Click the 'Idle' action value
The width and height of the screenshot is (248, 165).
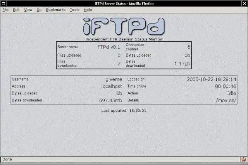click(x=232, y=93)
